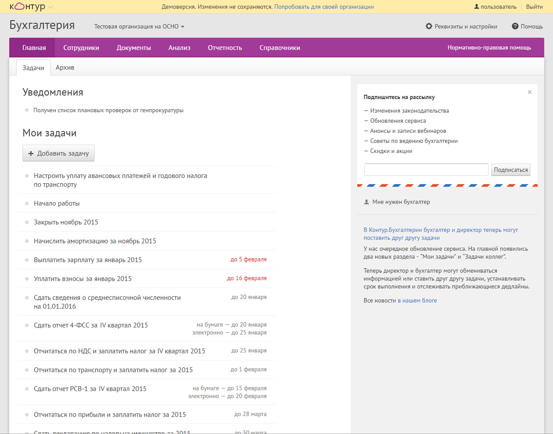Go to the 'Отчетность' menu section
This screenshot has width=553, height=434.
tap(225, 48)
